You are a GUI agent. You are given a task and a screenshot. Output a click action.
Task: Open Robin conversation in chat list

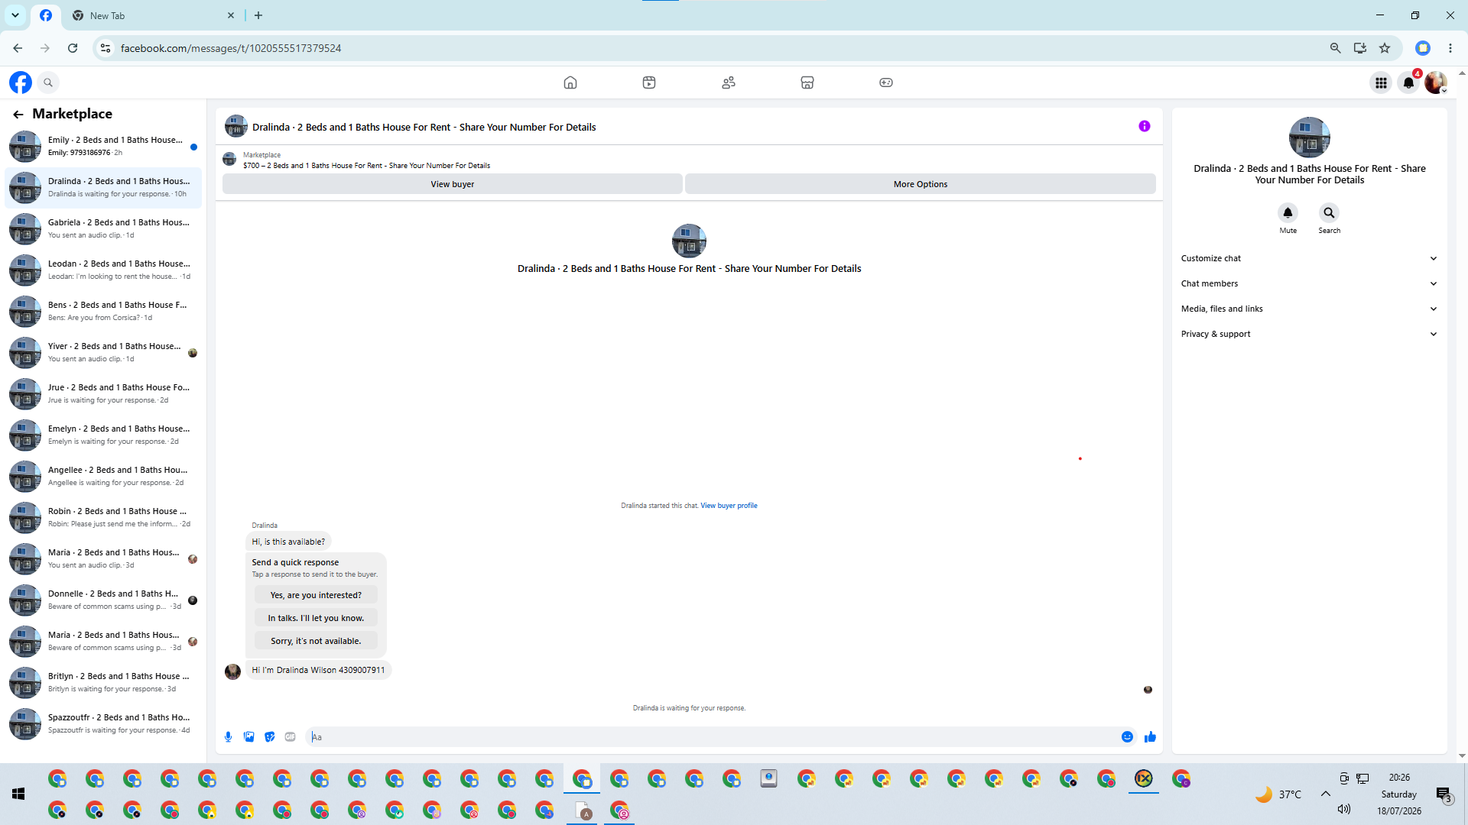(103, 518)
